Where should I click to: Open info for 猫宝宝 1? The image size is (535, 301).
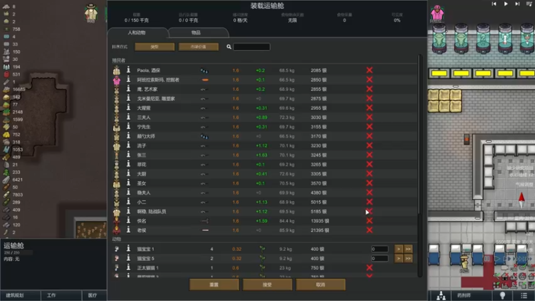[x=128, y=249]
